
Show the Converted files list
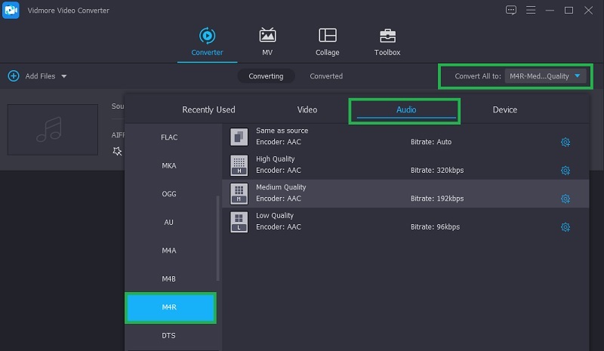click(326, 76)
